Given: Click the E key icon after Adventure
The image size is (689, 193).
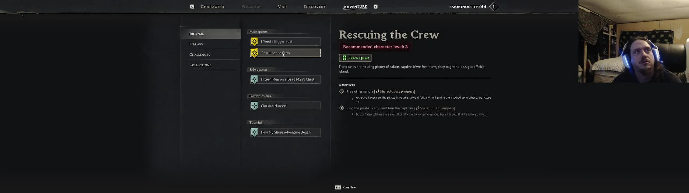Looking at the screenshot, I should point(375,6).
